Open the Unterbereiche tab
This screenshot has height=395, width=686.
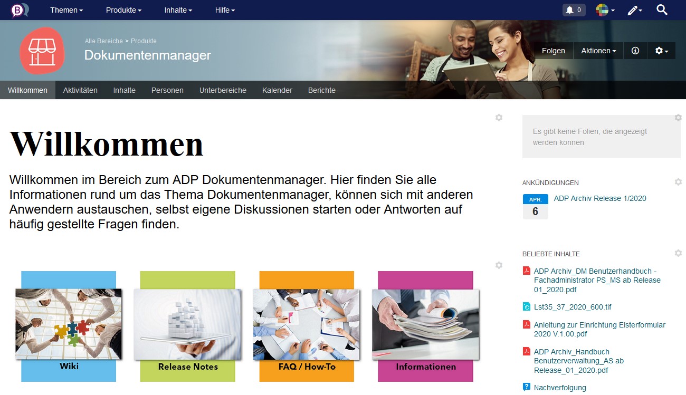pyautogui.click(x=223, y=90)
